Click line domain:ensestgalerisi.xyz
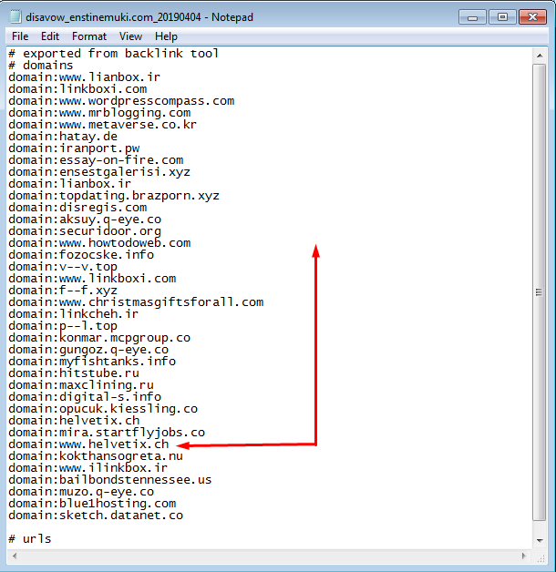 99,172
